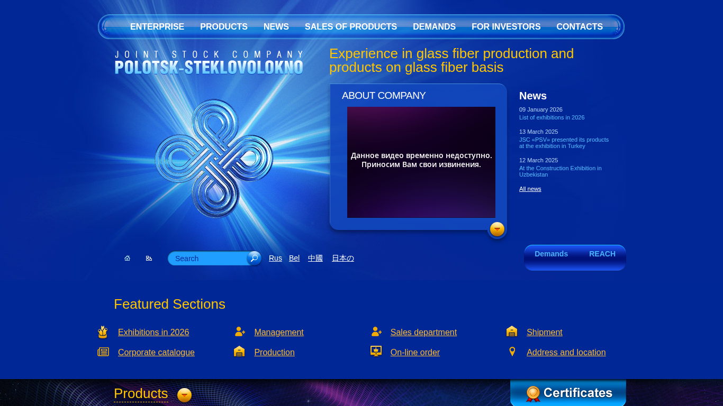Expand the About Company panel arrow

tap(497, 229)
